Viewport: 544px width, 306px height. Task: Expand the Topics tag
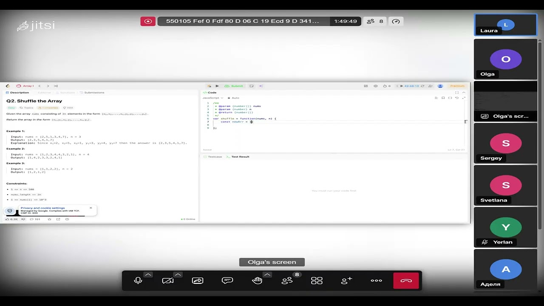(x=27, y=108)
